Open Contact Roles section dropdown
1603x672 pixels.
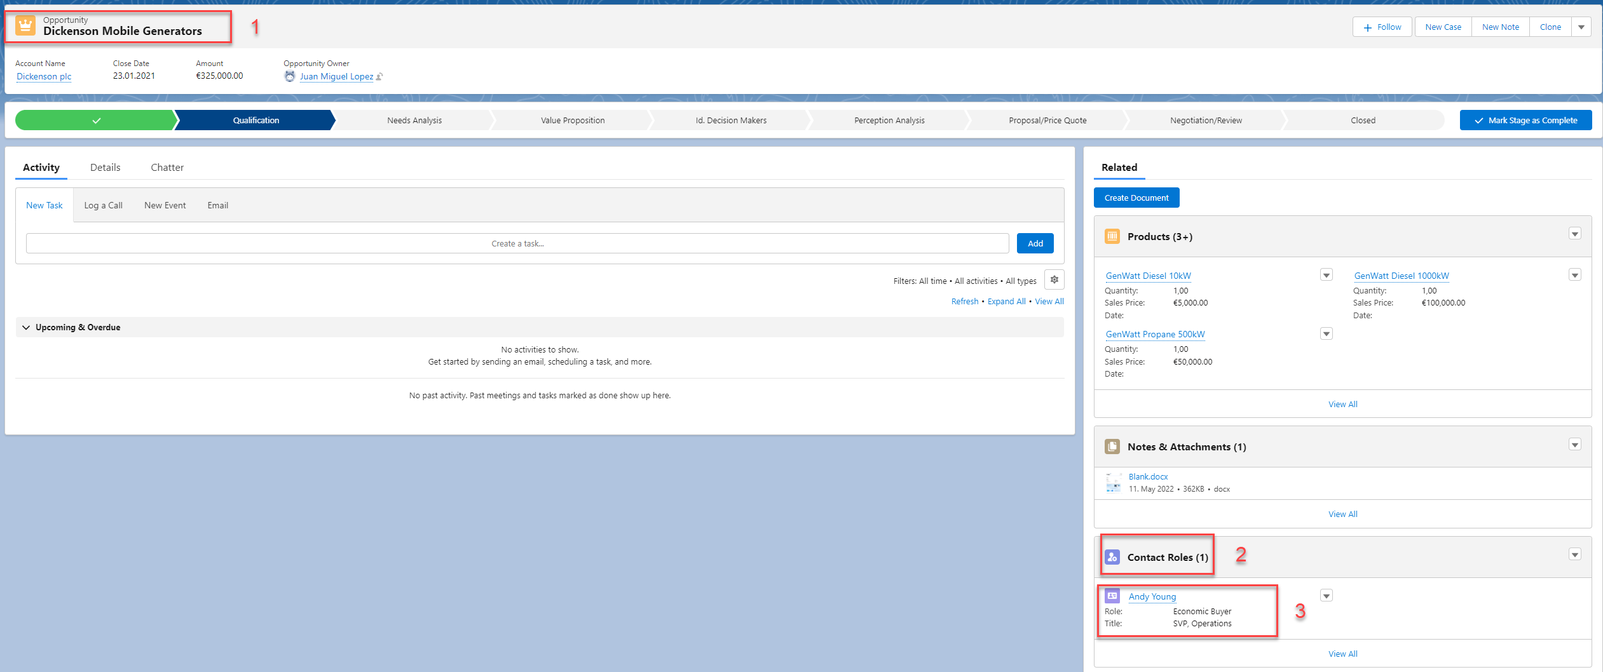click(1575, 554)
